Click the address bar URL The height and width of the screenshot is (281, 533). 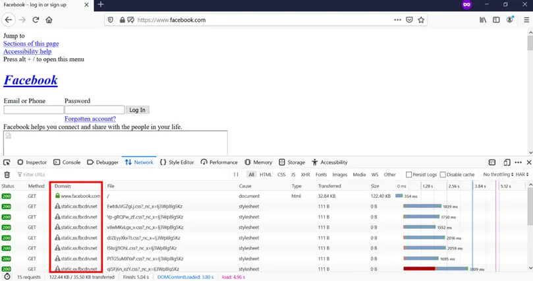point(171,20)
